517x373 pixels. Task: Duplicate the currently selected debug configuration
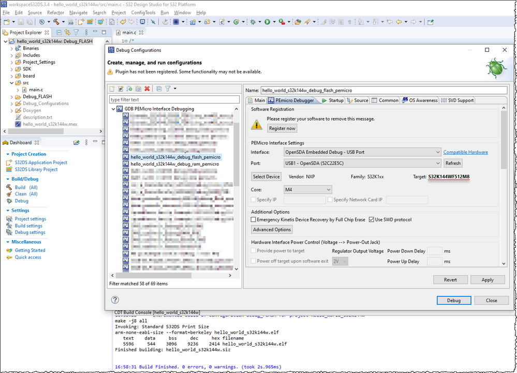pos(138,89)
